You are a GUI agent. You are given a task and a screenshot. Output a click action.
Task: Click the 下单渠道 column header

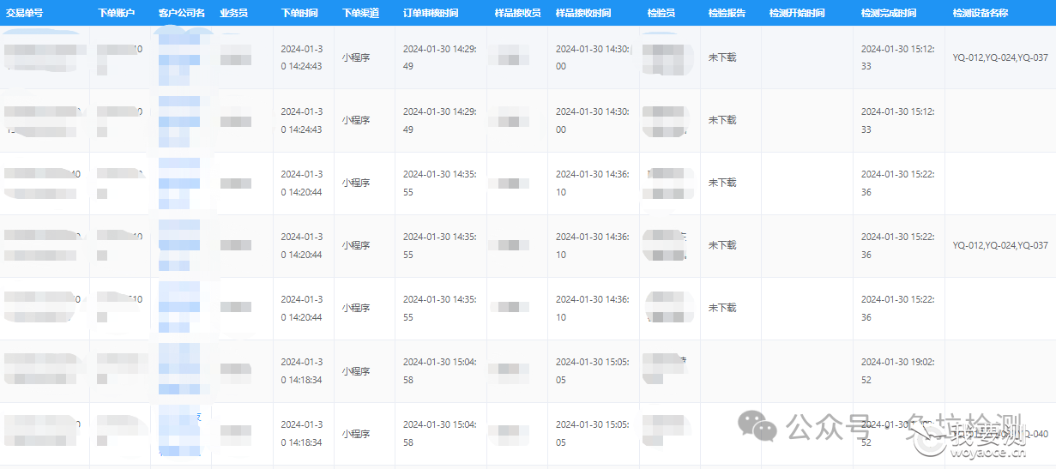[360, 14]
